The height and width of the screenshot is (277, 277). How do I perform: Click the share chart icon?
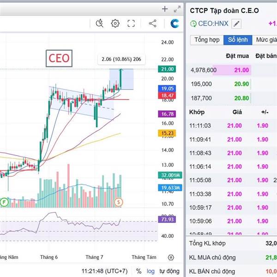coord(153,24)
